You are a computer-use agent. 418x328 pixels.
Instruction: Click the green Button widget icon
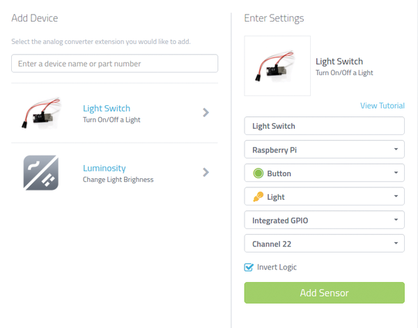(258, 173)
